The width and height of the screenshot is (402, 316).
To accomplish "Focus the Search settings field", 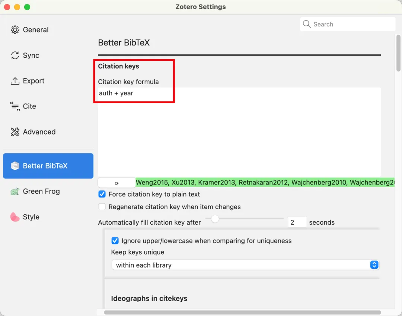I will click(352, 24).
